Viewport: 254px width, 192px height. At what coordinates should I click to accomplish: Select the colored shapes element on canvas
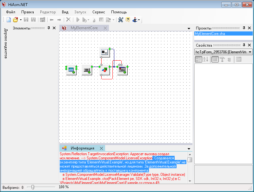104,70
